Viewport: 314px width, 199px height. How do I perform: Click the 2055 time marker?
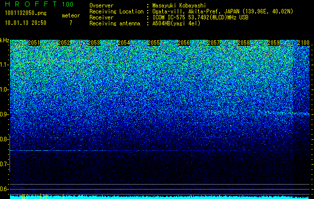pos(154,43)
